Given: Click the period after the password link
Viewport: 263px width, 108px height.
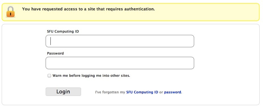Looking at the screenshot, I should point(181,93).
